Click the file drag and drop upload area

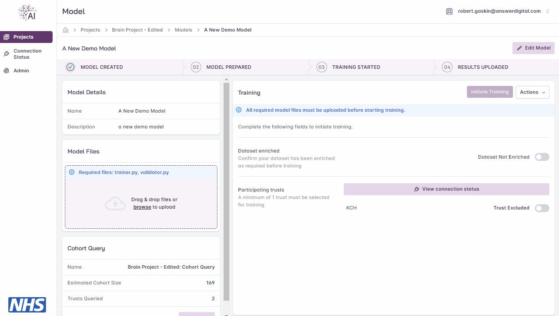pos(141,197)
